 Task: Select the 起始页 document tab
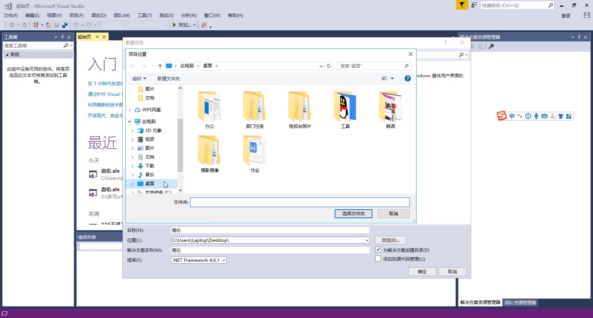click(85, 37)
